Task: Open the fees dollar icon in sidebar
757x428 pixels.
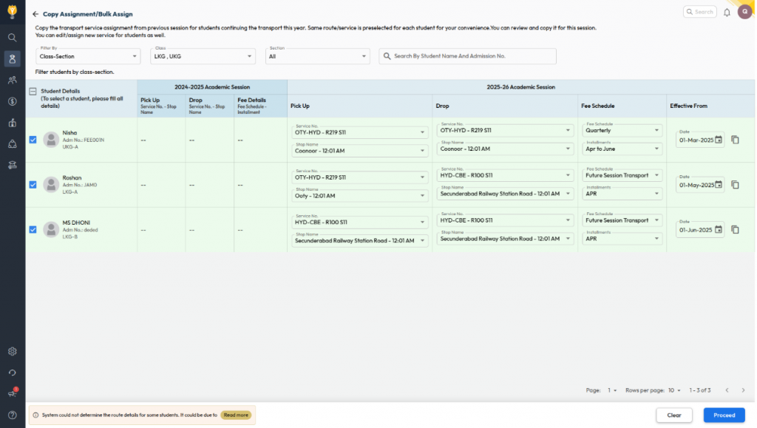Action: (x=12, y=101)
